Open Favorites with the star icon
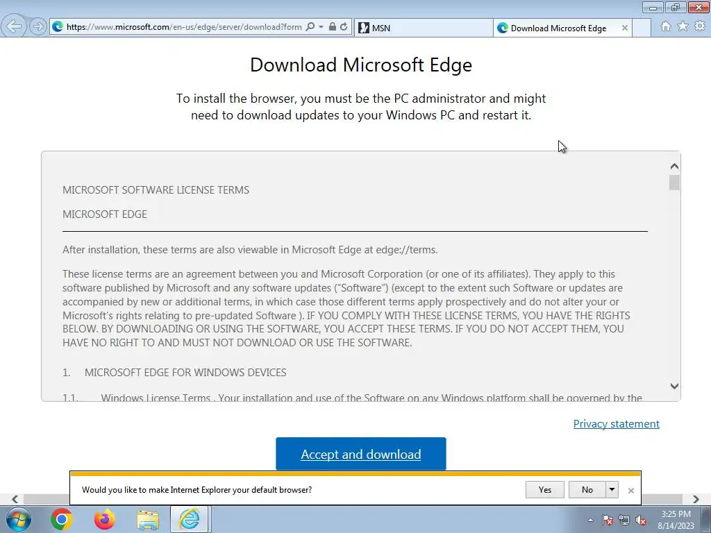This screenshot has height=533, width=711. tap(683, 26)
